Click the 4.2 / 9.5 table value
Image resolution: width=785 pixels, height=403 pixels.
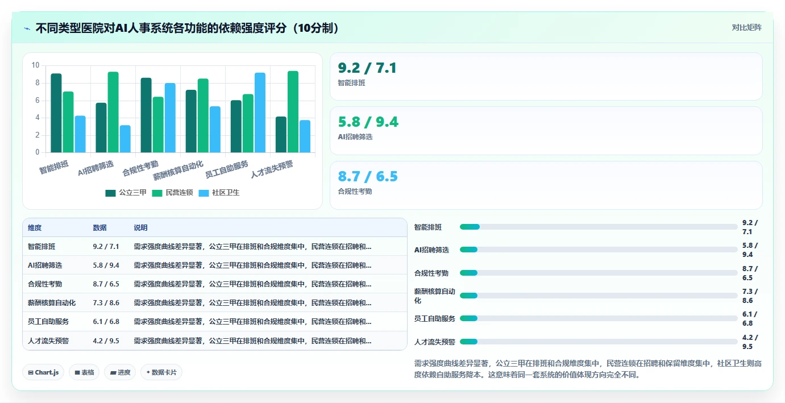tap(106, 341)
